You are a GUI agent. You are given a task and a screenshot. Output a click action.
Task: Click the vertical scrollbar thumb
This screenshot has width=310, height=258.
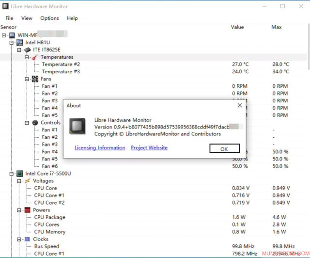click(309, 47)
